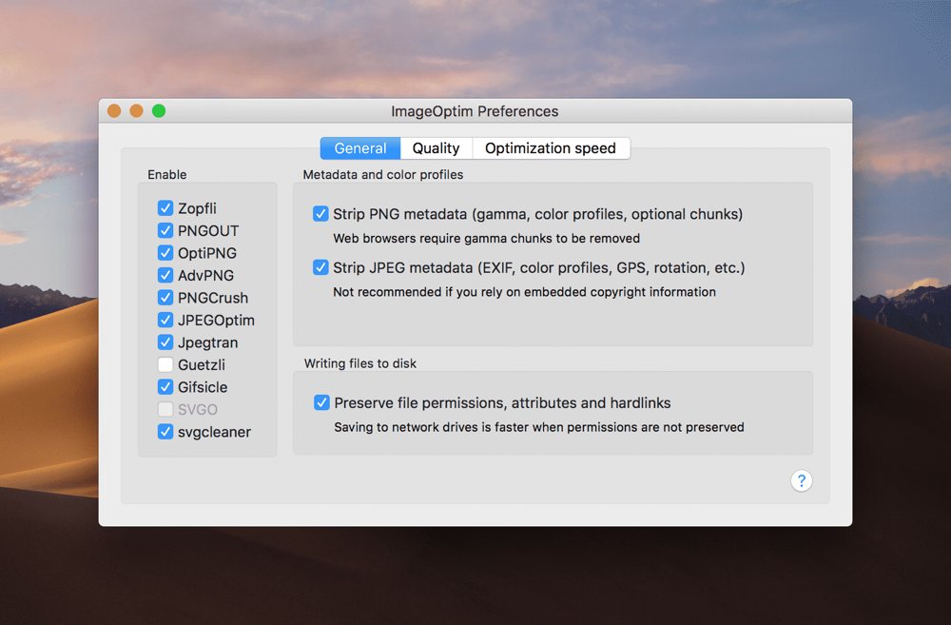Click the PNGOUT label text
Screen dimensions: 951x625
click(x=208, y=230)
